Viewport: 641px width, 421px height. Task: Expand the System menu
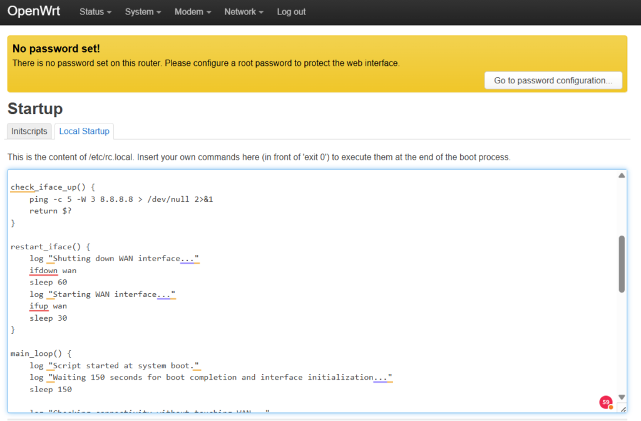click(x=143, y=12)
